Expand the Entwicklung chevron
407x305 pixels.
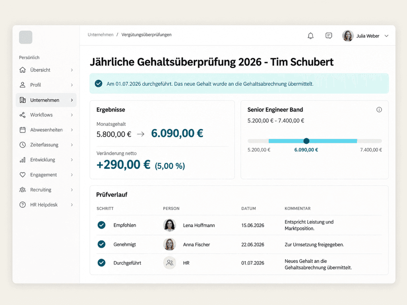[72, 160]
